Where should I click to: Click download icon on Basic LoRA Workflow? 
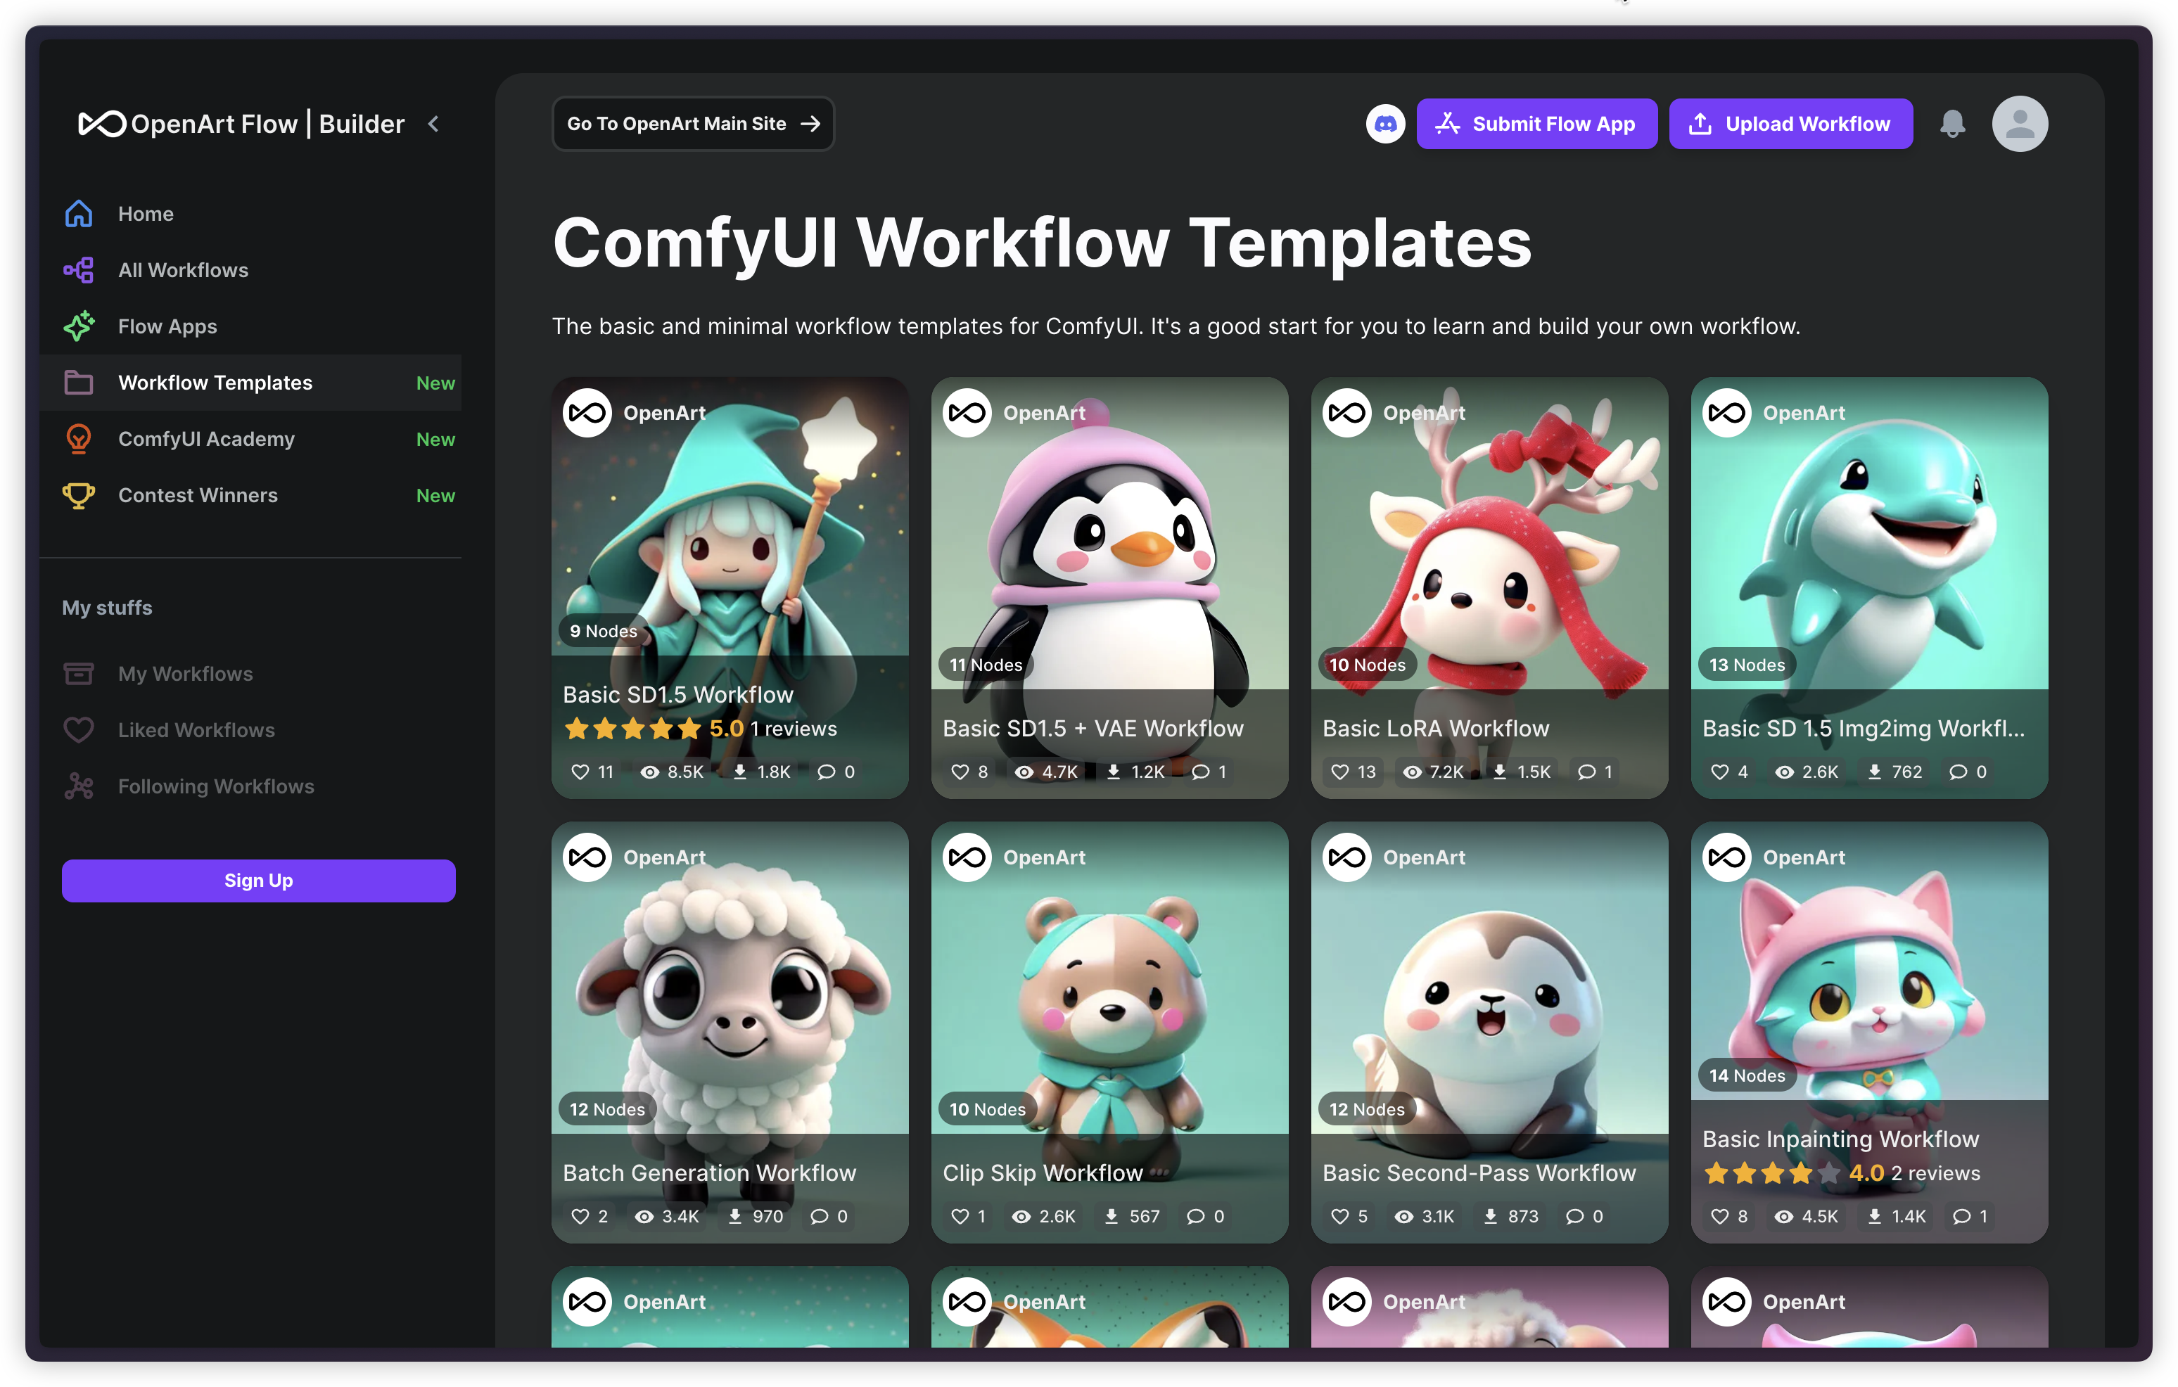(1500, 772)
